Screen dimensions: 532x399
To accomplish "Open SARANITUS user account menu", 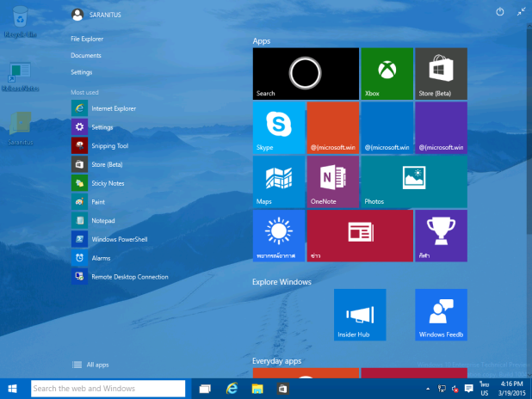I will pyautogui.click(x=96, y=15).
